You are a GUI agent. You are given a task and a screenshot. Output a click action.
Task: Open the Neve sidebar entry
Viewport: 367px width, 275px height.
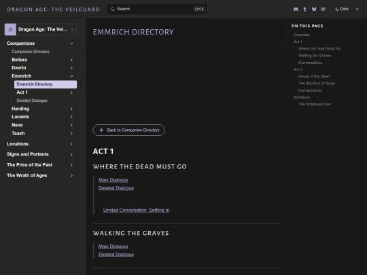tap(17, 125)
